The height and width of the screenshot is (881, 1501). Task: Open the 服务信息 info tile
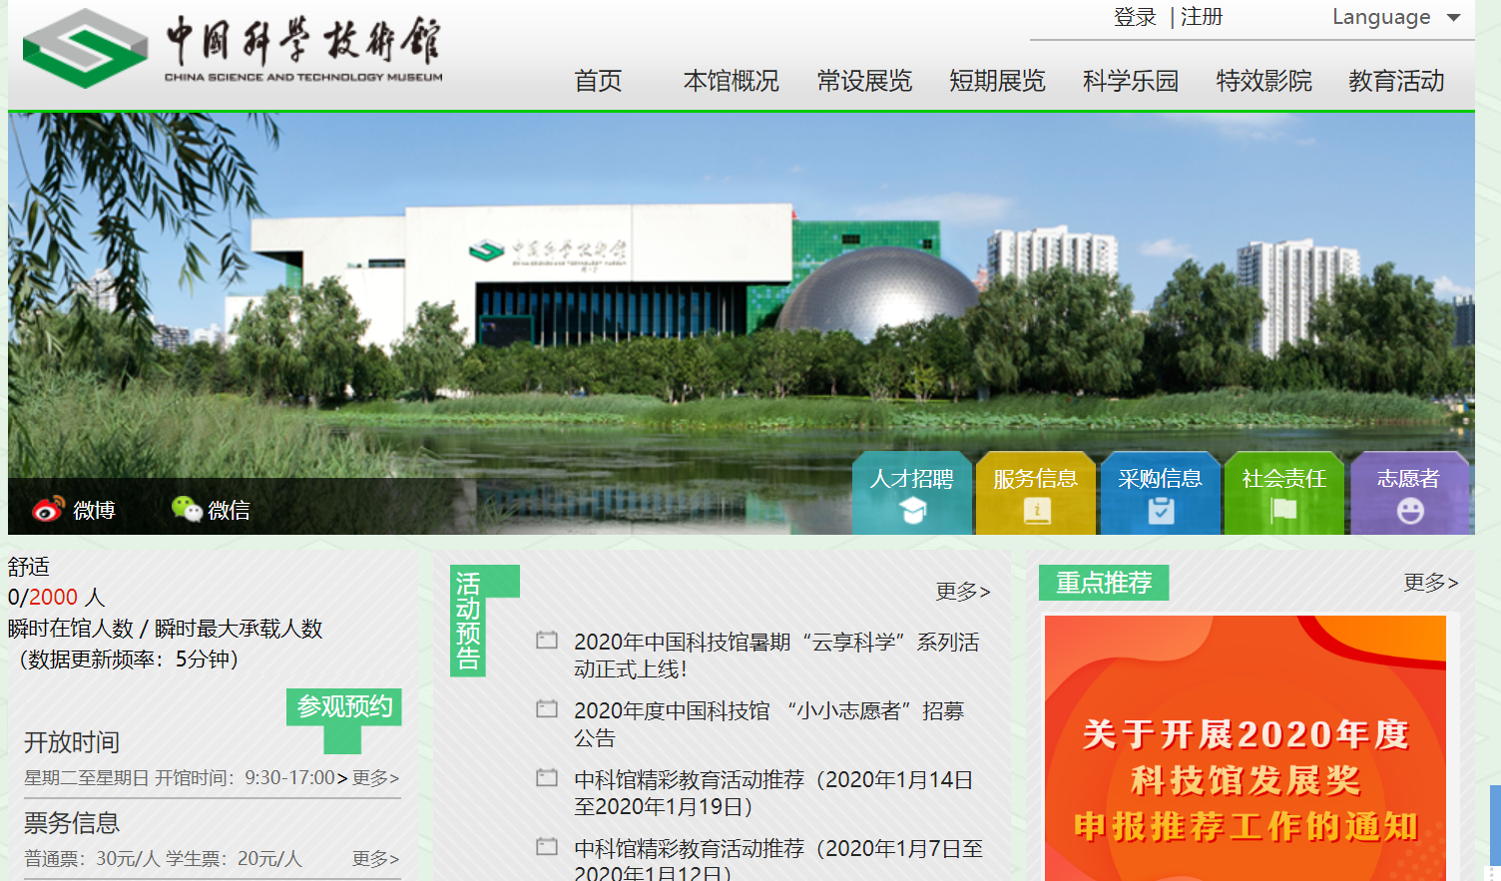tap(1035, 494)
